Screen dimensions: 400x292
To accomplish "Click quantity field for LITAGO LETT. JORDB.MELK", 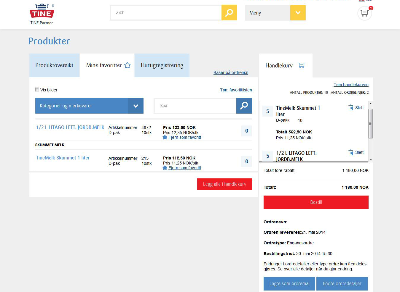I will 247,131.
